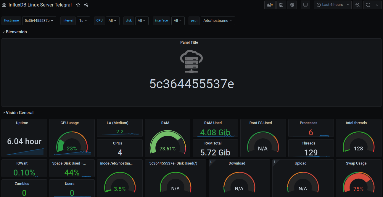Cycle view mode with monitor icon
383x197 pixels.
305,5
